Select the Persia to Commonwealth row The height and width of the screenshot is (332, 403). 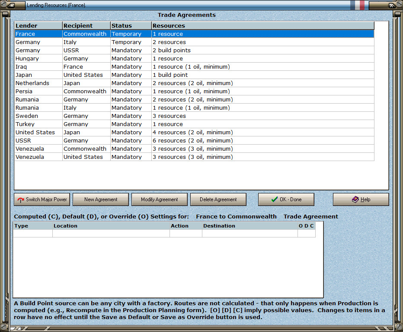tap(194, 92)
